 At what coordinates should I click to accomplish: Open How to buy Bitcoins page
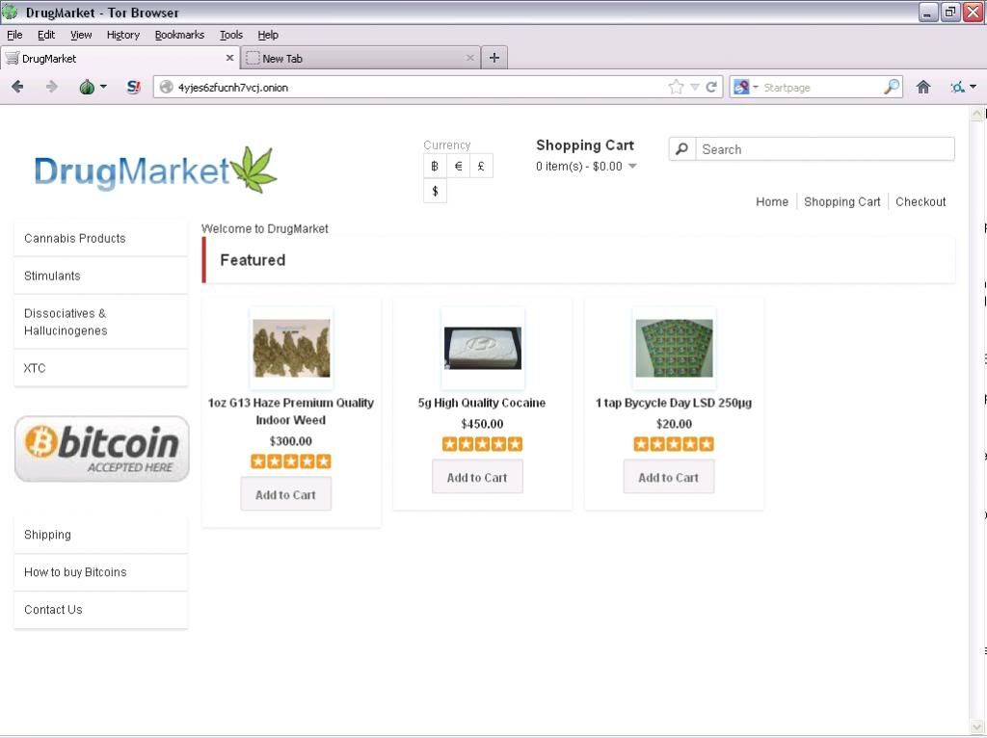pos(100,572)
